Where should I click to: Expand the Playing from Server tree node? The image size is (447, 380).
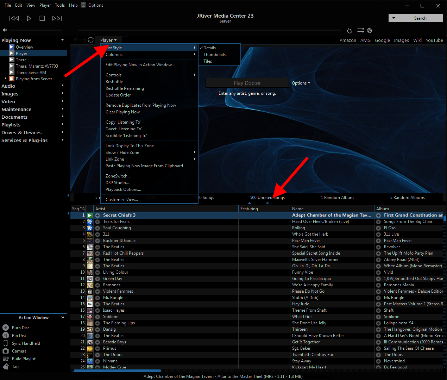point(5,79)
